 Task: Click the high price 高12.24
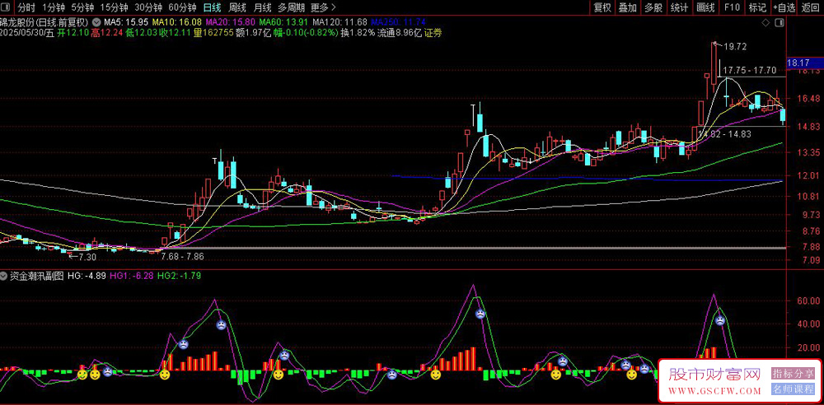coord(107,33)
